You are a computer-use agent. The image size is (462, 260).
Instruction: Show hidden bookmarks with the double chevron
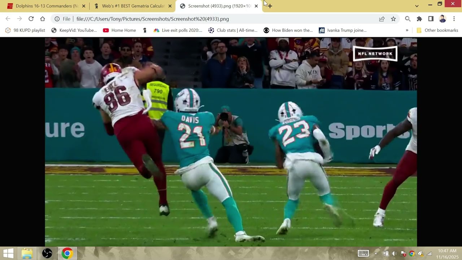point(407,30)
